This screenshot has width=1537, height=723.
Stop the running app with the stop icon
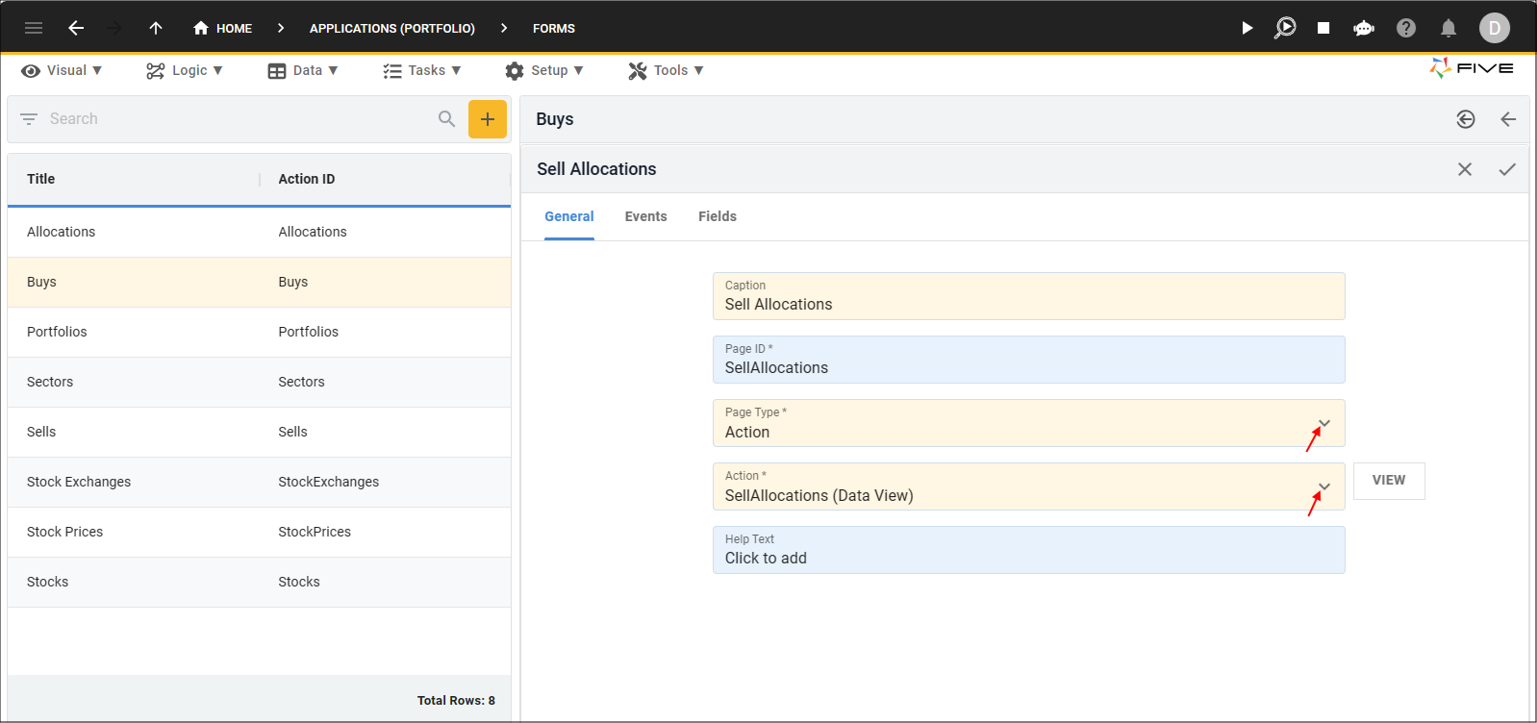1323,28
